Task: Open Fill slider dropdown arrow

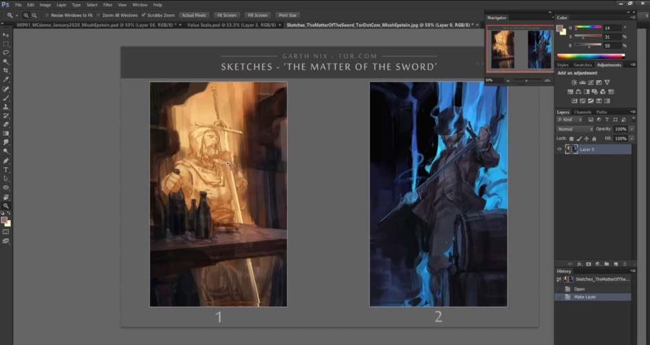Action: point(632,139)
